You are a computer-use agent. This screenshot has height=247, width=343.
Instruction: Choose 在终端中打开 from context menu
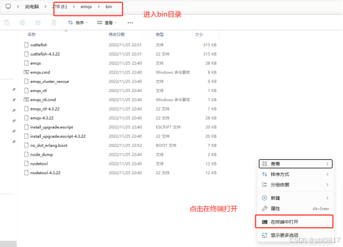pyautogui.click(x=294, y=222)
